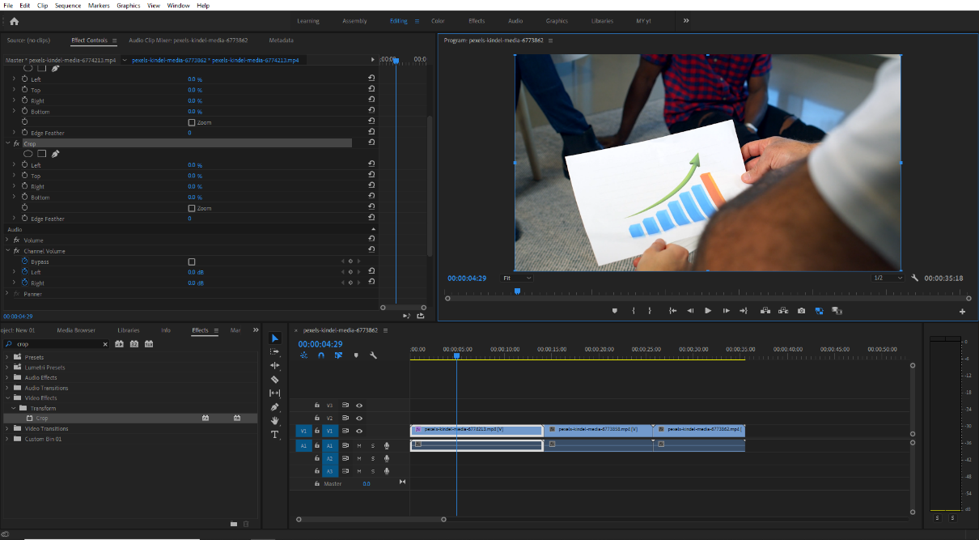Play the program monitor video
Screen dimensions: 979x540
pyautogui.click(x=708, y=311)
